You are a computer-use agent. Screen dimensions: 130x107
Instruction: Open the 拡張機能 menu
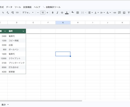[27, 7]
